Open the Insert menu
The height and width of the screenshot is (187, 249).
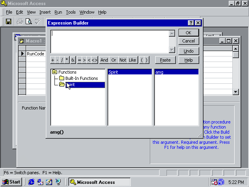click(45, 12)
